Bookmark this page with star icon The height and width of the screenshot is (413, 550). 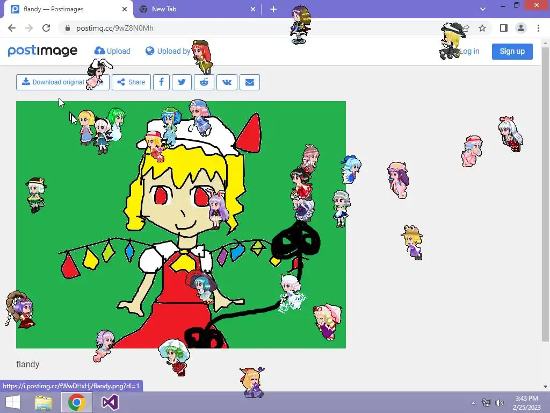(482, 28)
